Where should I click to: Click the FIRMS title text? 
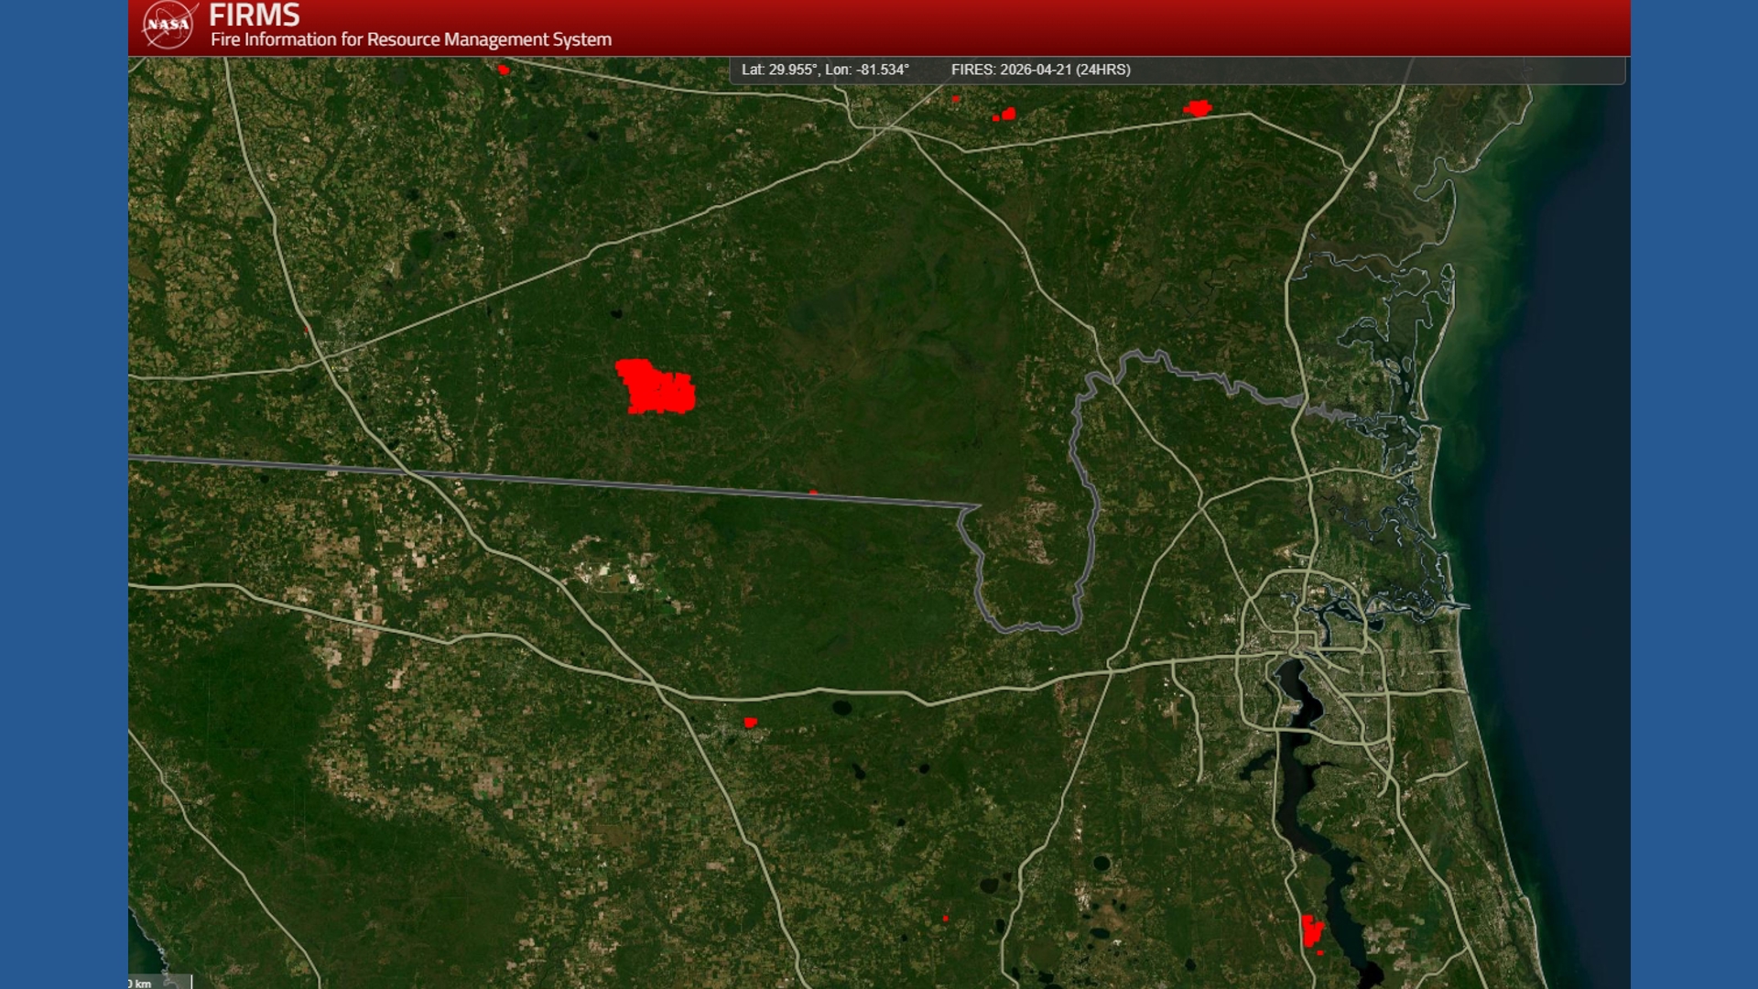(254, 16)
